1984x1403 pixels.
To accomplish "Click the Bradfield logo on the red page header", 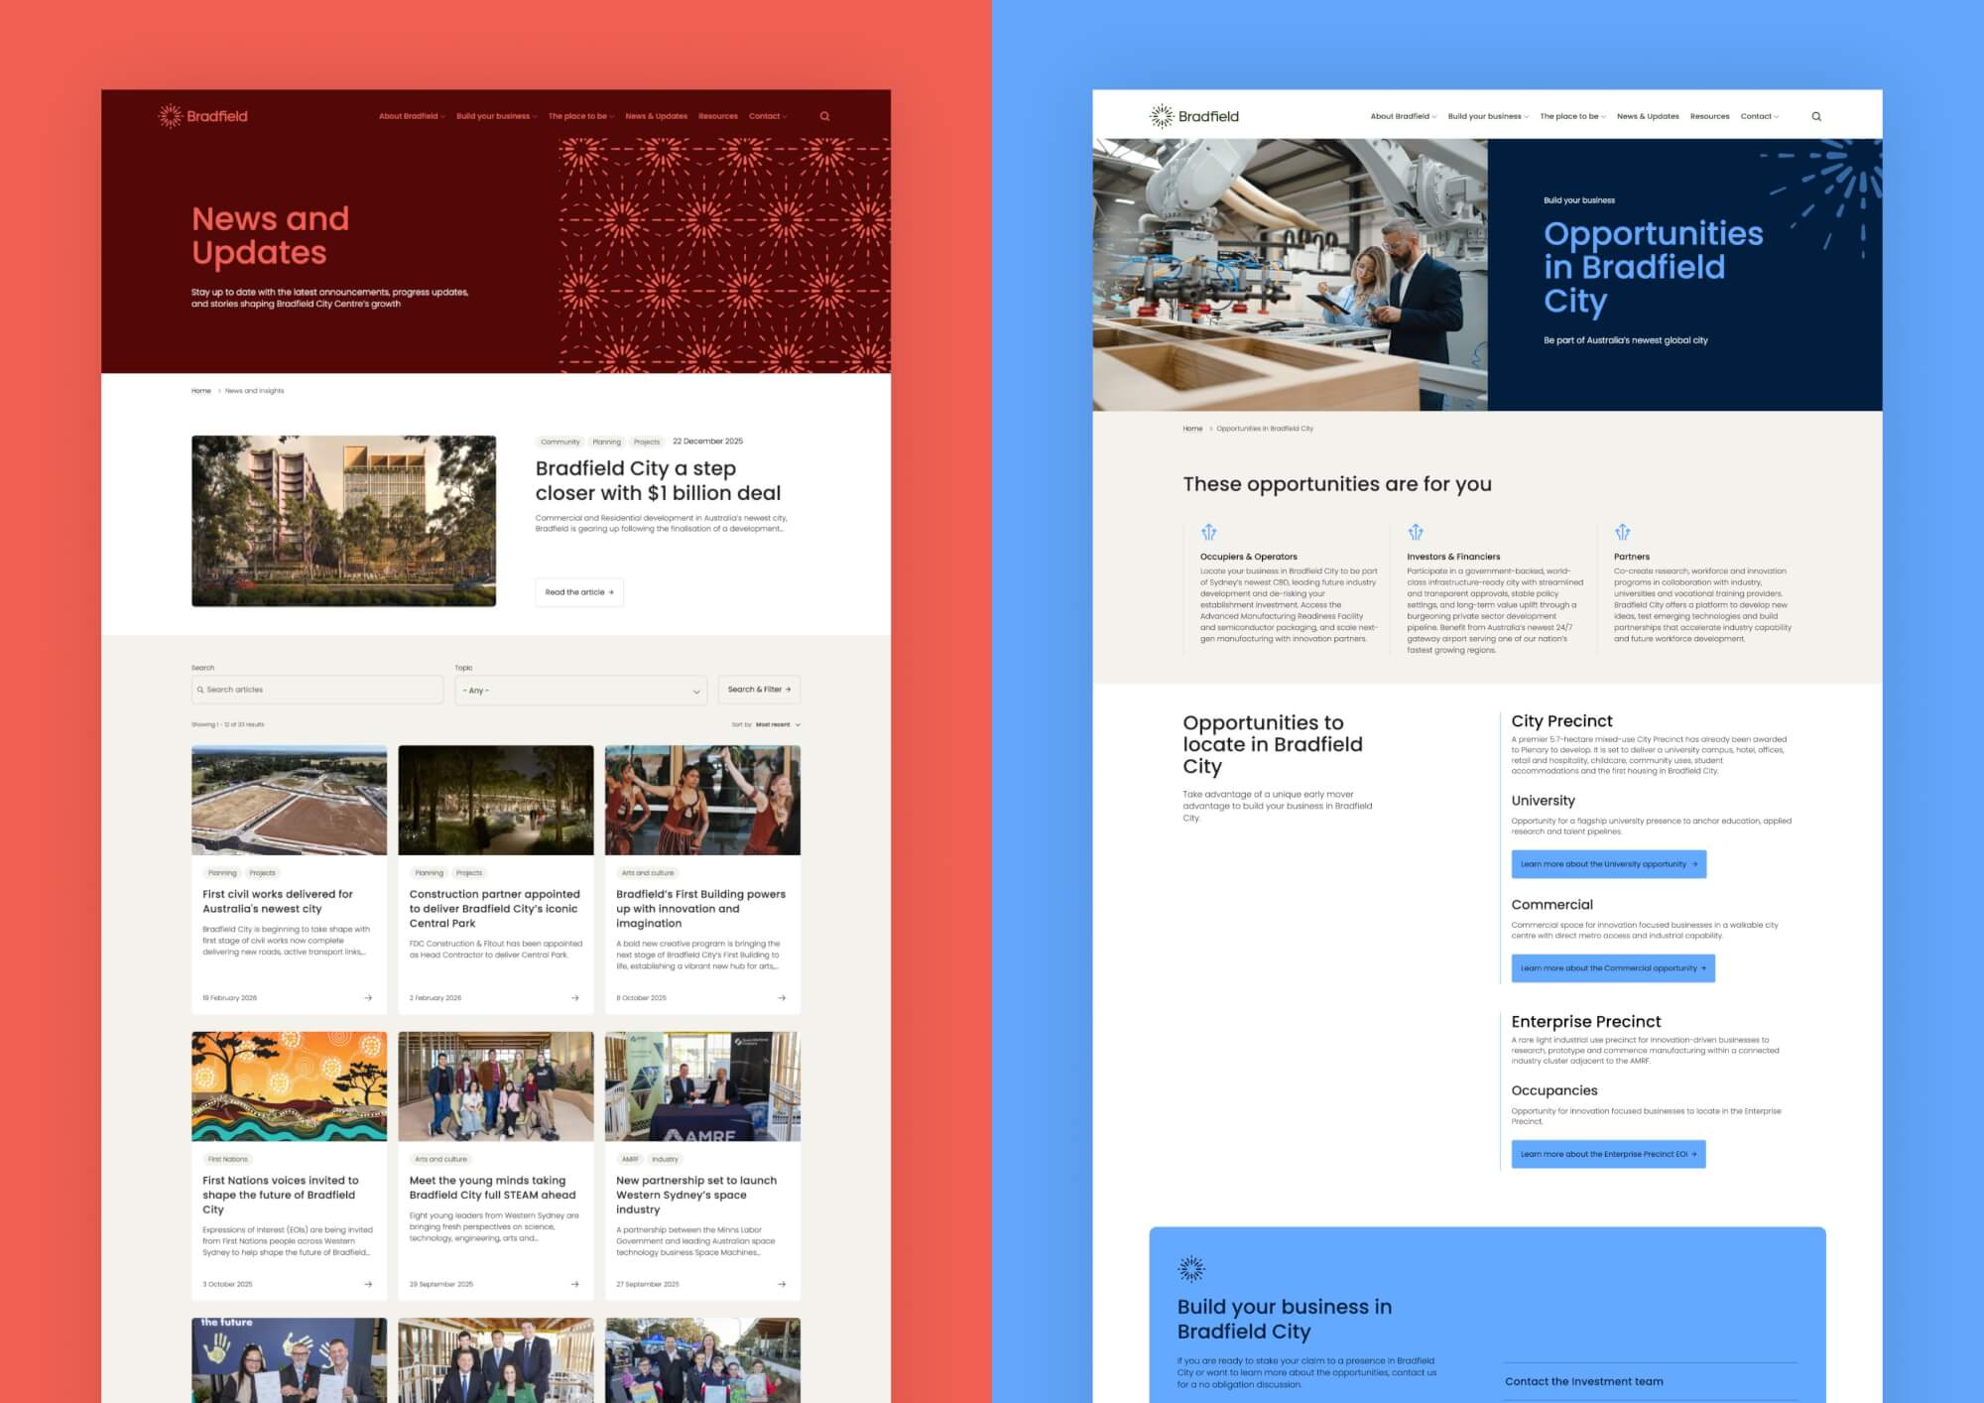I will tap(203, 116).
